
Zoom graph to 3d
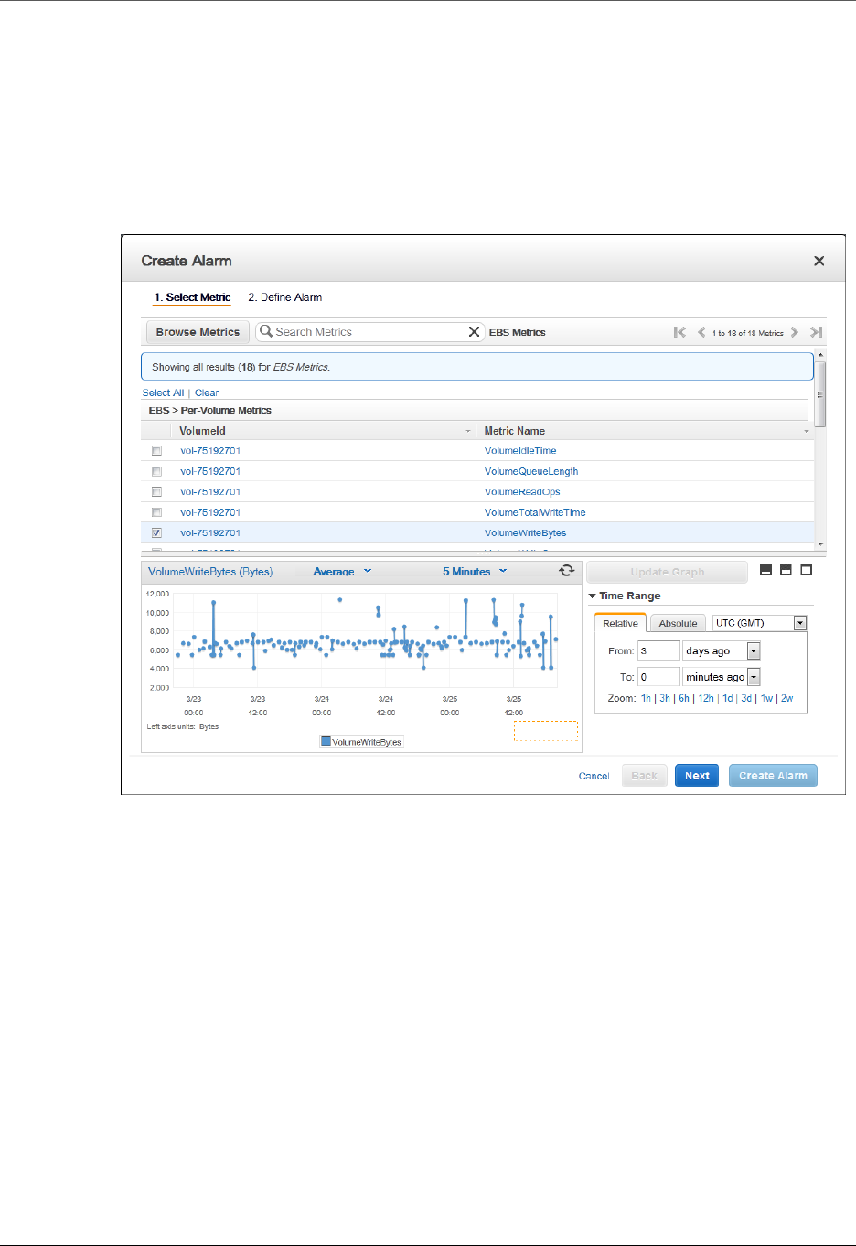[746, 698]
